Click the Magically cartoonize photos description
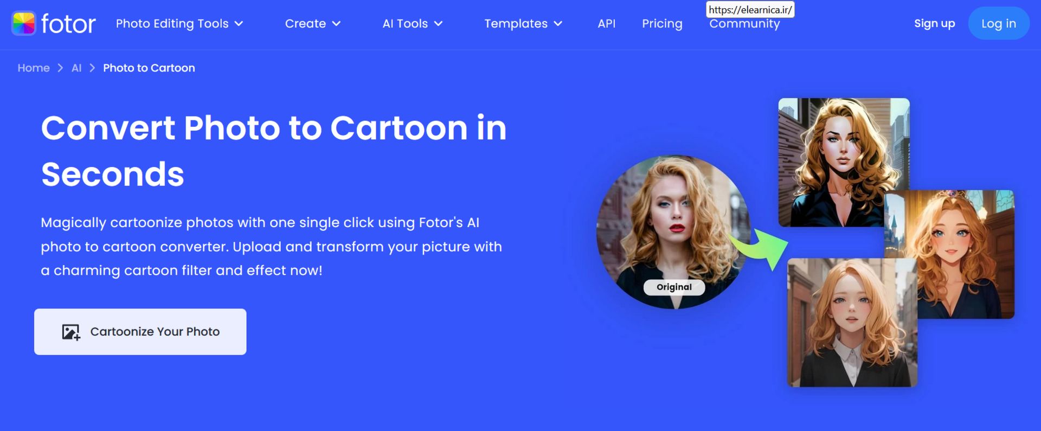The width and height of the screenshot is (1041, 431). click(271, 247)
